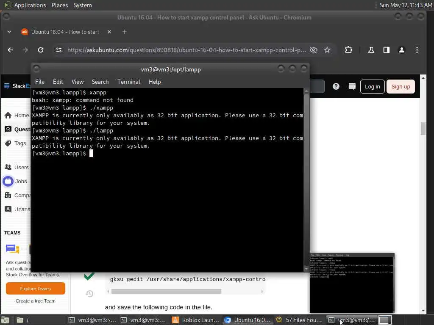
Task: Close the Ubuntu 16.04 browser tab
Action: click(x=109, y=32)
